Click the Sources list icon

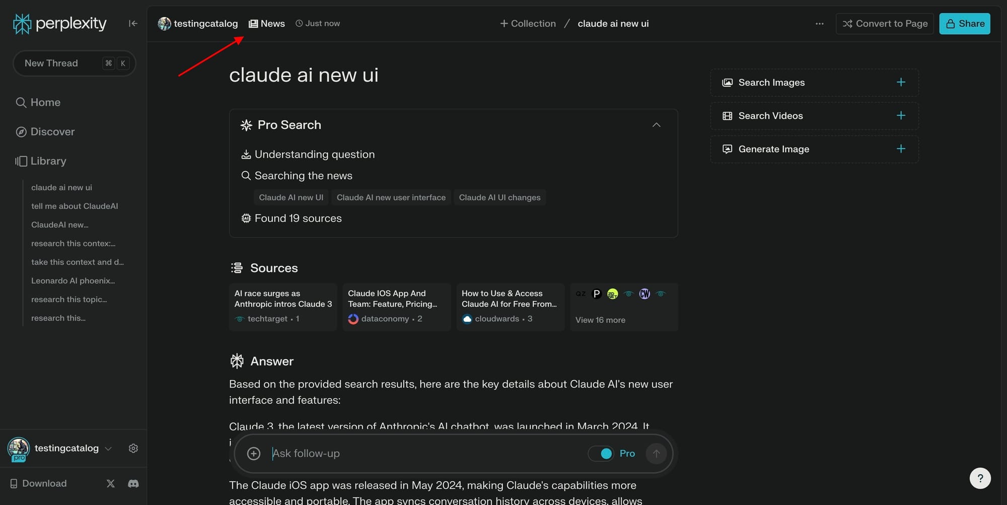pyautogui.click(x=237, y=268)
